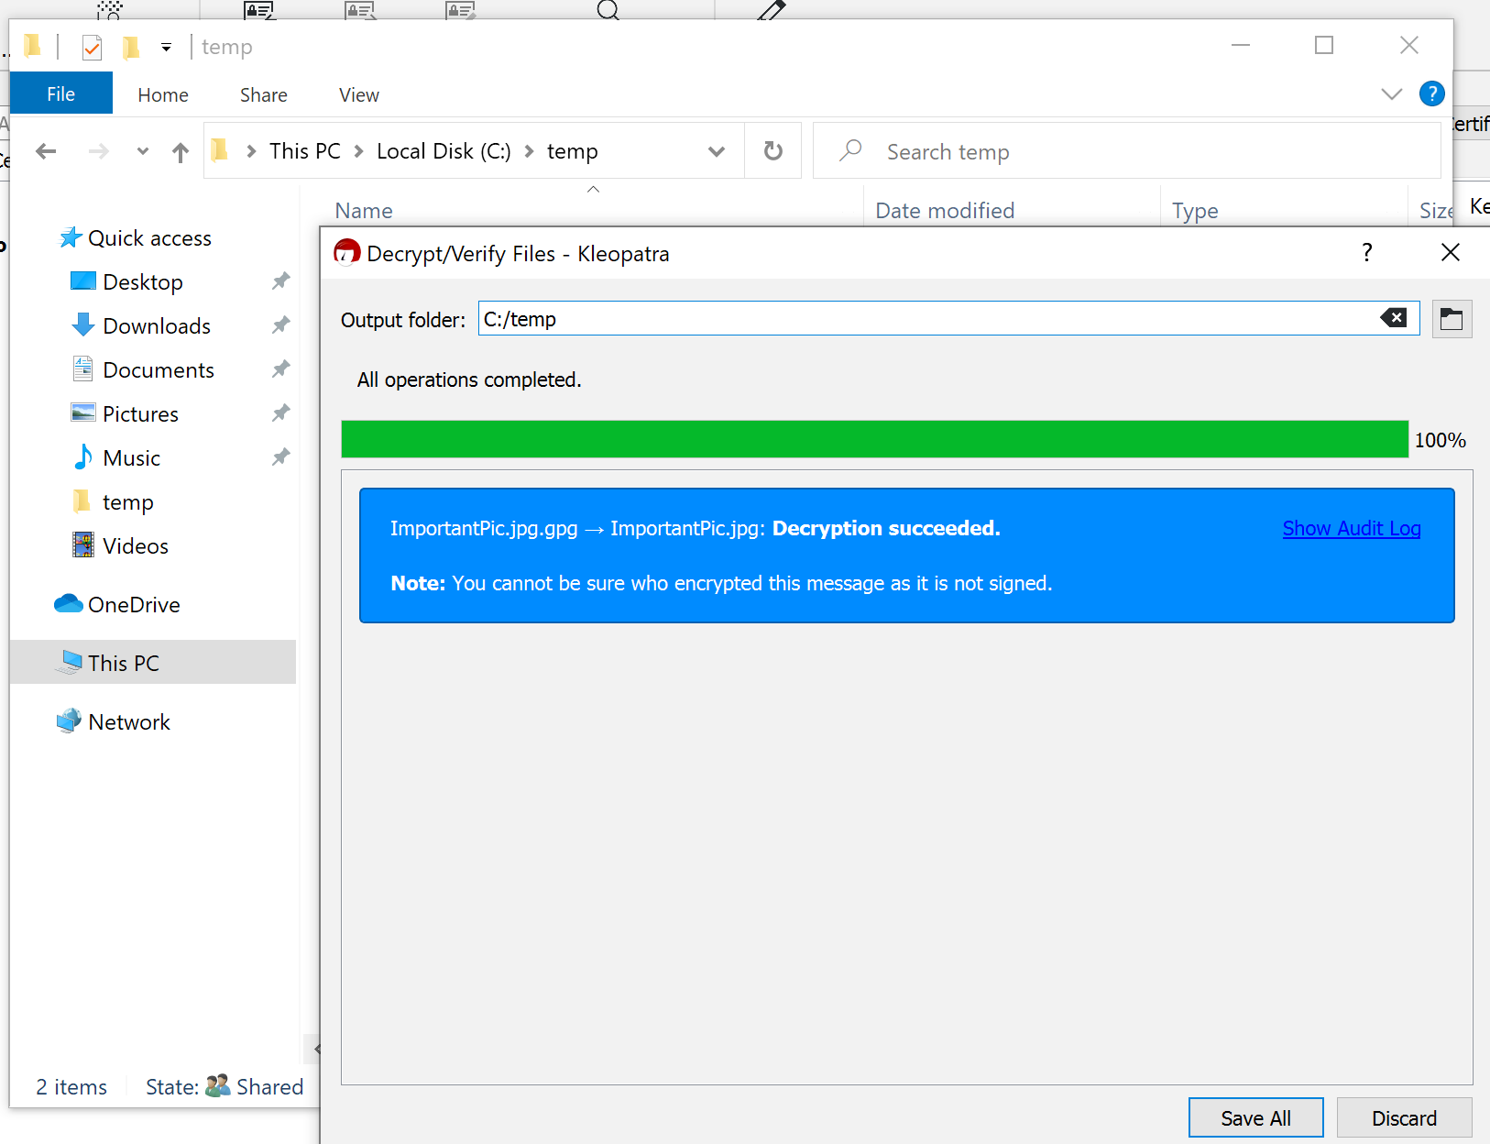Open Explorer help blue question icon

click(x=1431, y=93)
